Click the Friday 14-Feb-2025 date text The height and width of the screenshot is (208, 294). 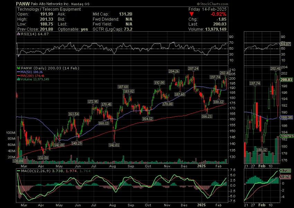[208, 9]
